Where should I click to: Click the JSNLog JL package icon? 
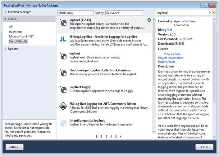point(63,39)
